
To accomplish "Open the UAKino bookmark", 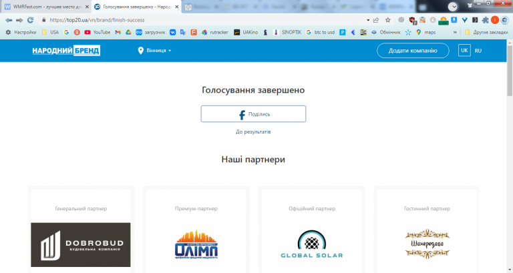I will pos(246,32).
